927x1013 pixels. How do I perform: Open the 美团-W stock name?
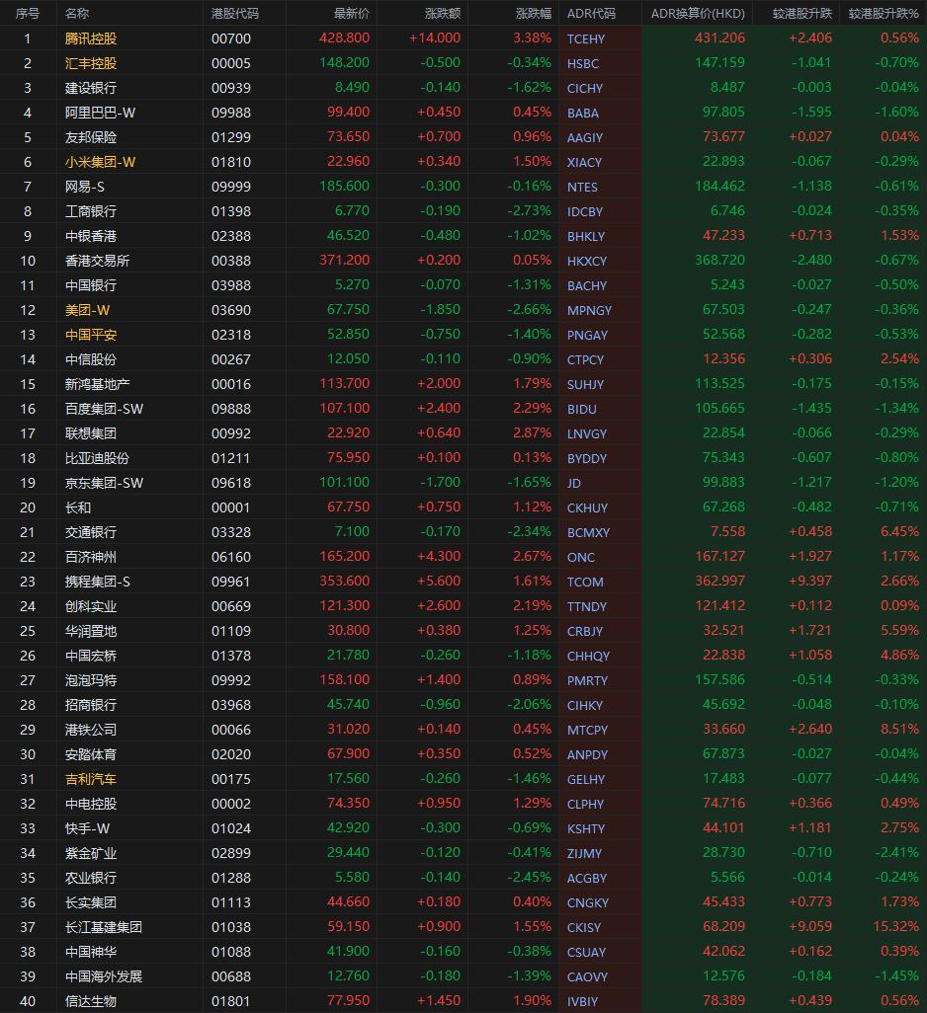(87, 309)
